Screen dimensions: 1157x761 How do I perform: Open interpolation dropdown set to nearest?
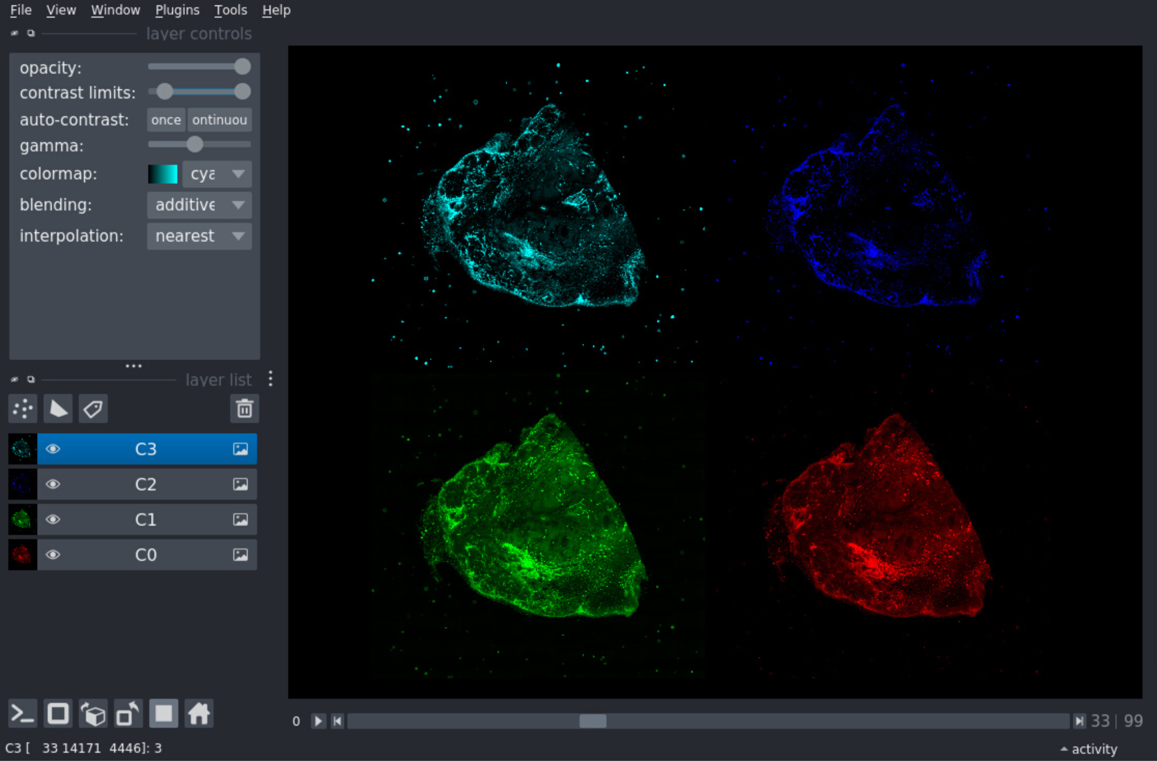[x=199, y=236]
